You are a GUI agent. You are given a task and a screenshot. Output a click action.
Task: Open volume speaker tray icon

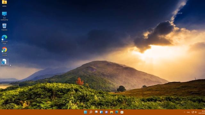coord(196,112)
